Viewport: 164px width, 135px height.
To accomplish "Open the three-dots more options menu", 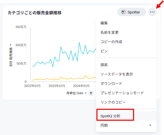I will tap(152, 12).
